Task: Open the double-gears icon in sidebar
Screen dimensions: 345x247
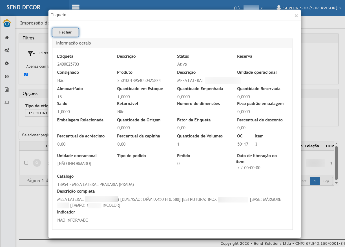Action: point(7,50)
